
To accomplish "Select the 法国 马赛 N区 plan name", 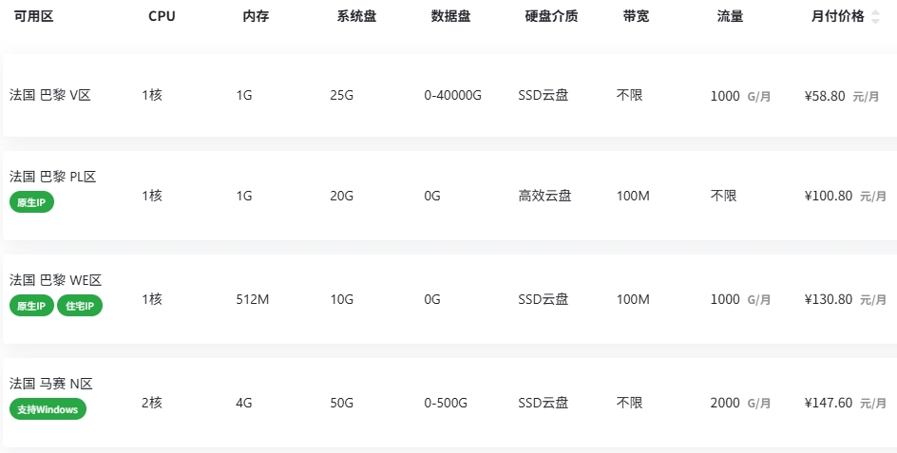I will [x=50, y=384].
